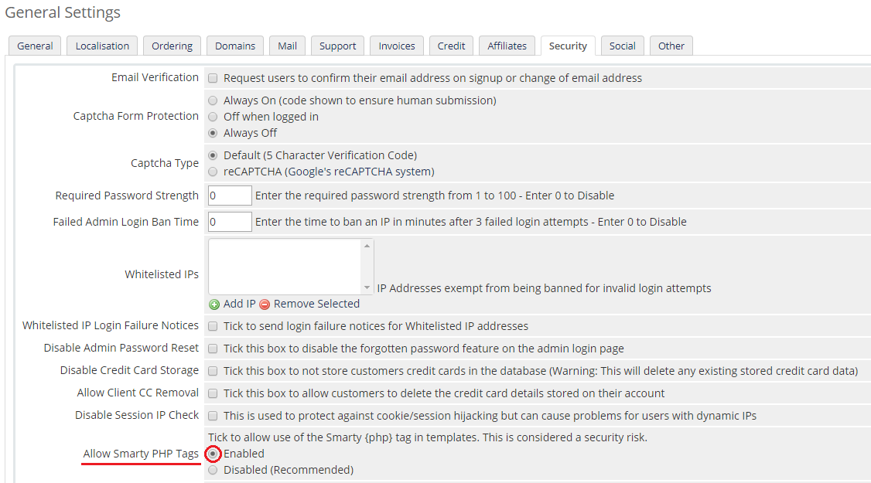This screenshot has width=871, height=483.
Task: Click the green Add IP plus icon
Action: 213,304
